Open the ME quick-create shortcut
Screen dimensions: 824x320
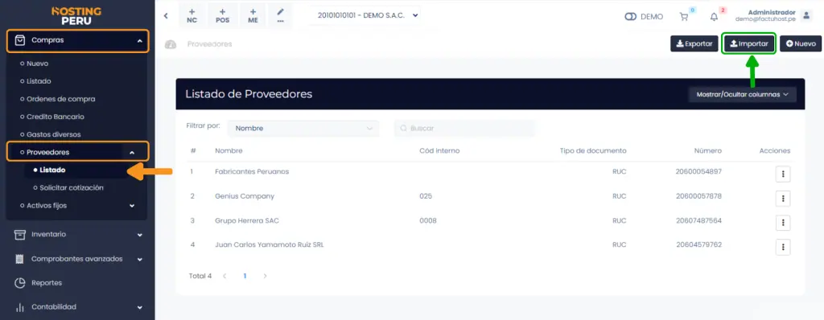coord(253,16)
